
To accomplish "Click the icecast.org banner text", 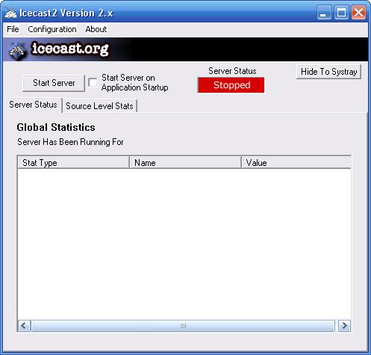I will click(70, 49).
